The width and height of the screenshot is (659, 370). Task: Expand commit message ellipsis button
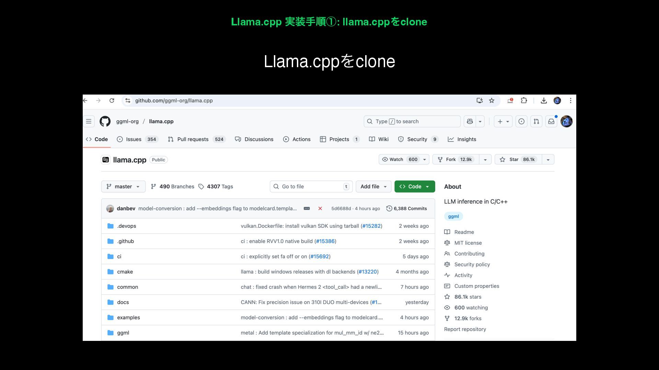pyautogui.click(x=307, y=208)
